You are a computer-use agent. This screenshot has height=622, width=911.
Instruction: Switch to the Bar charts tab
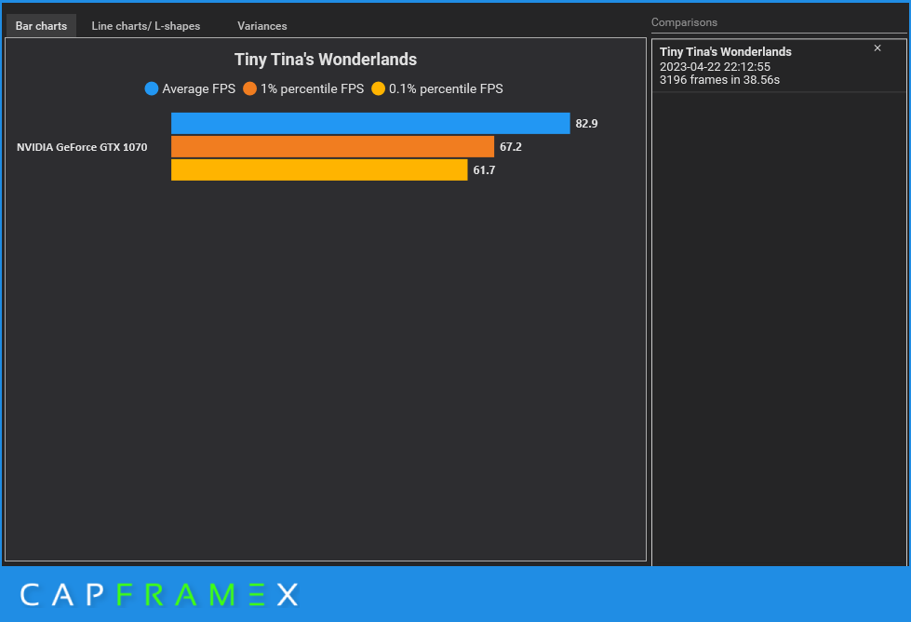41,26
